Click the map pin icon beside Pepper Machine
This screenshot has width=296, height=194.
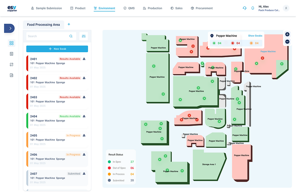212,36
